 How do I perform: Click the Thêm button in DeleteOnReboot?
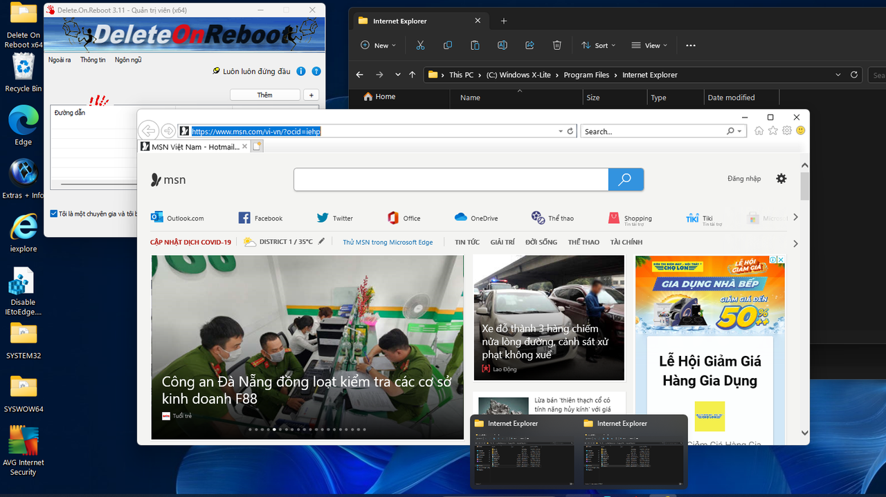pyautogui.click(x=265, y=95)
